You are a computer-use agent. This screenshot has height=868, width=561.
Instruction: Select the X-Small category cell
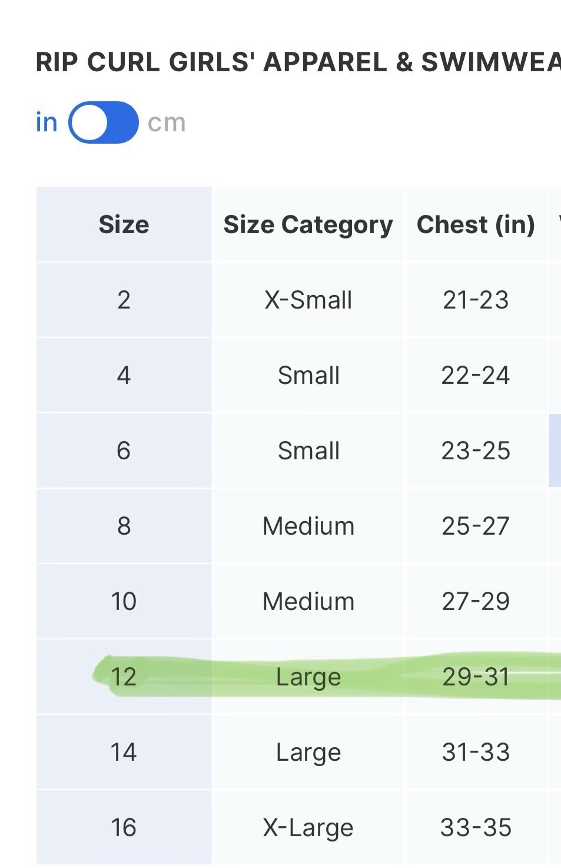coord(308,300)
